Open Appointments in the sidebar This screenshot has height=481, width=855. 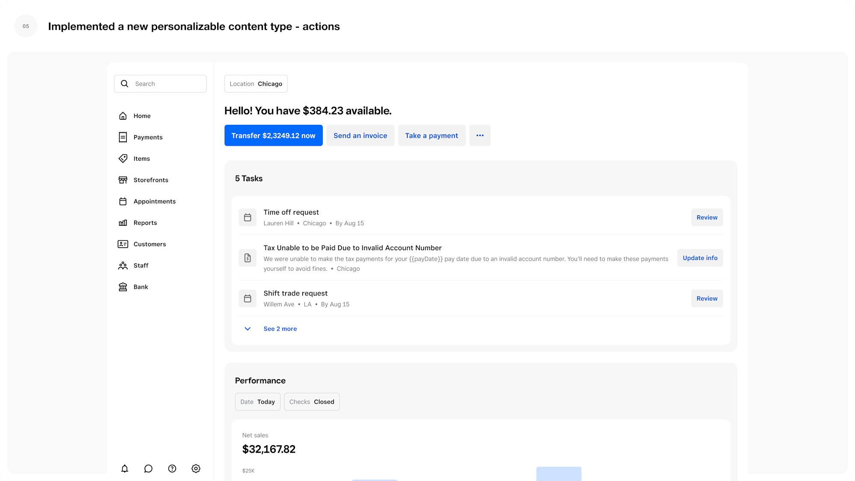point(154,201)
